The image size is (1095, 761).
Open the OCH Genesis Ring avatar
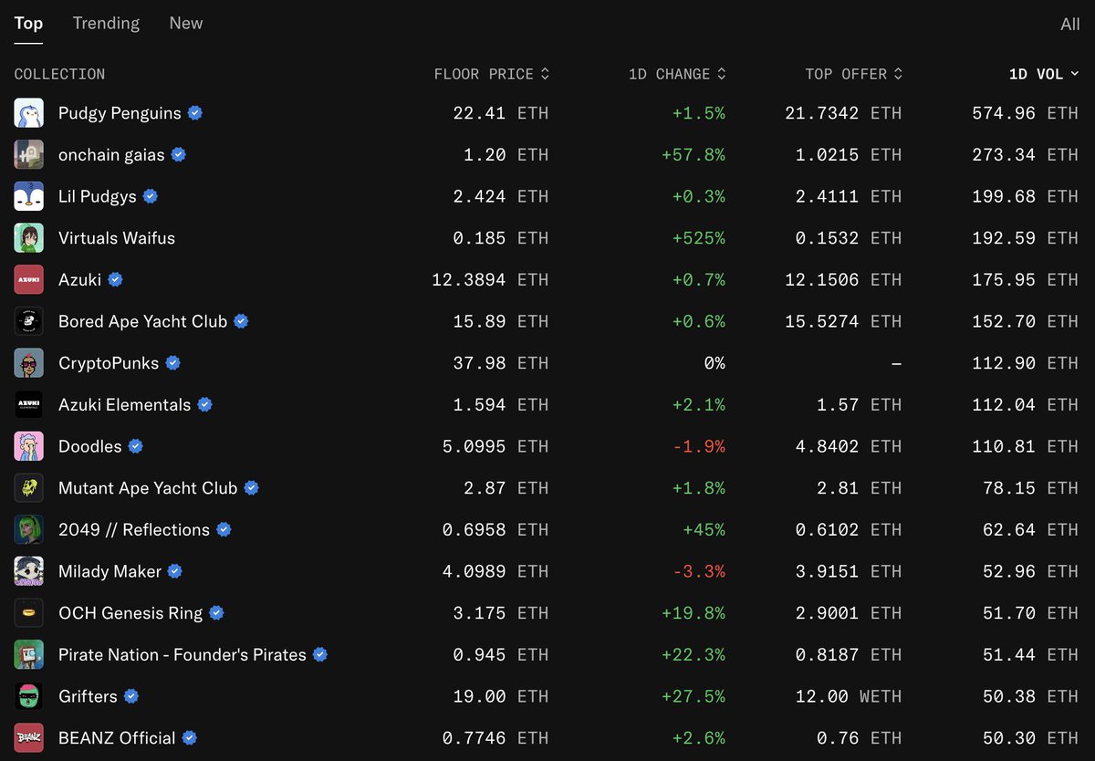tap(29, 613)
